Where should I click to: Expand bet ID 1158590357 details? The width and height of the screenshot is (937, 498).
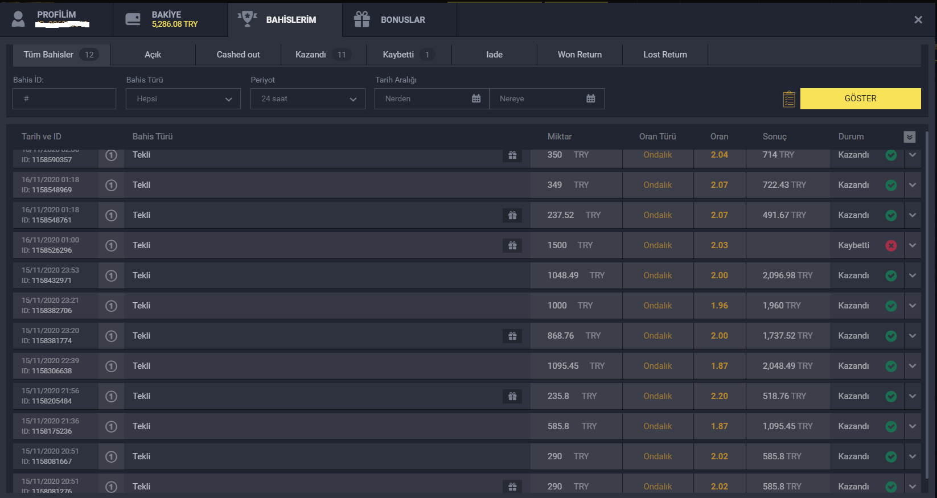click(913, 155)
